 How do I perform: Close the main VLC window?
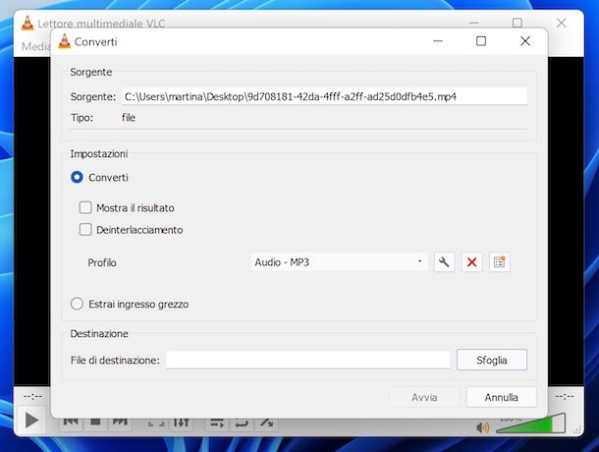(561, 23)
